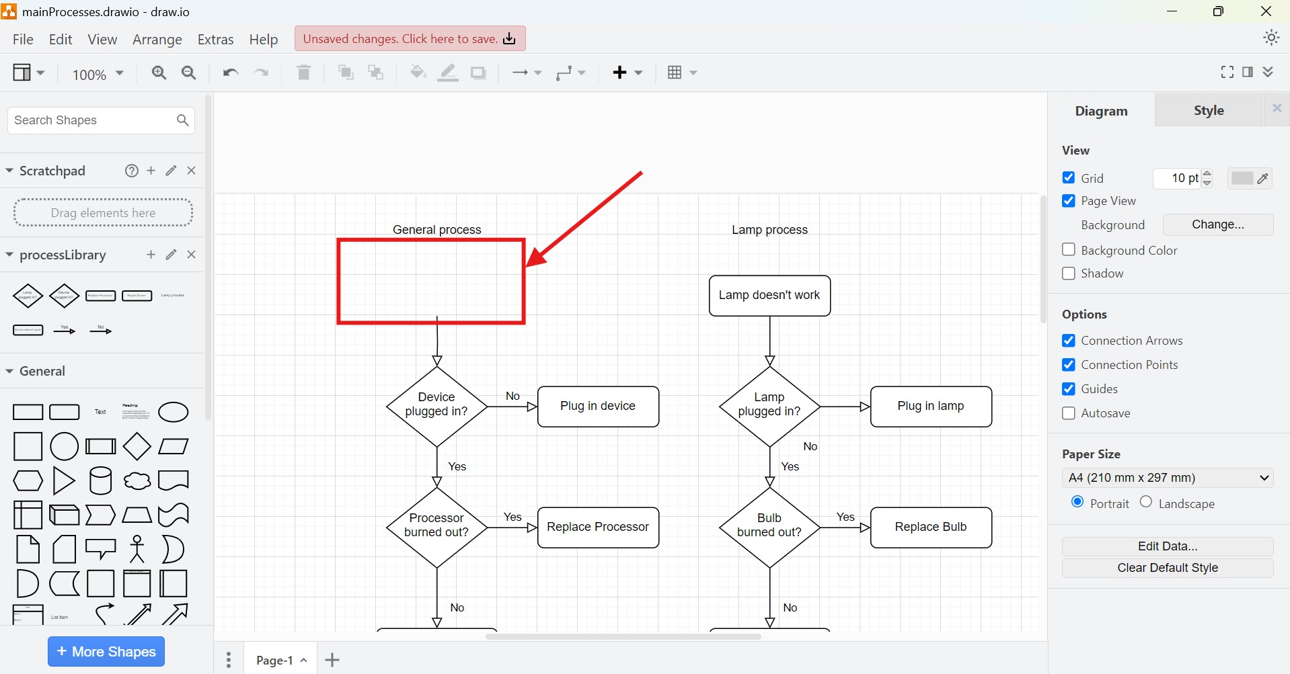Screen dimensions: 1290x674
Task: Open the 100% zoom level dropdown
Action: pyautogui.click(x=96, y=74)
